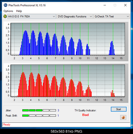133x134 pixels.
Task: Click the red Bad quality result
Action: tap(85, 115)
